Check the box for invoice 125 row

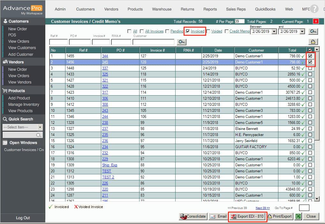[x=310, y=68]
